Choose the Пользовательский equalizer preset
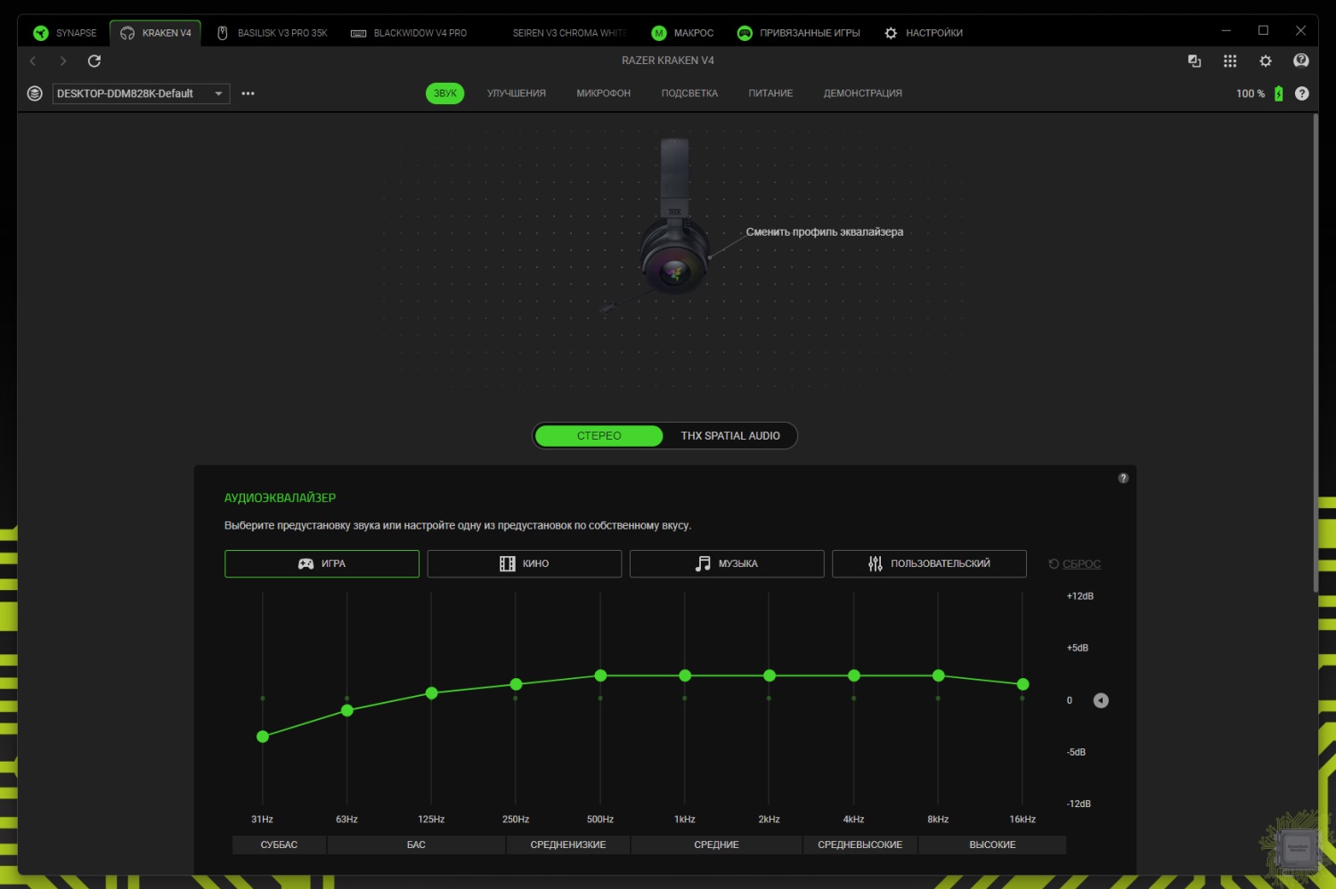This screenshot has width=1336, height=889. (x=929, y=563)
